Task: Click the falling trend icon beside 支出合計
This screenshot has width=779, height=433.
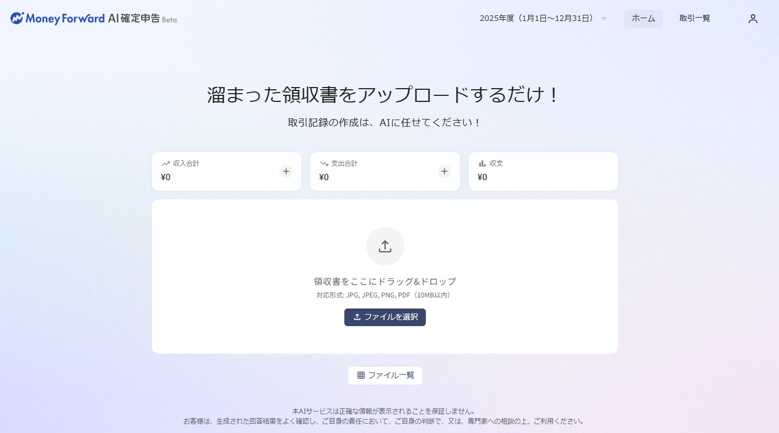Action: point(324,164)
